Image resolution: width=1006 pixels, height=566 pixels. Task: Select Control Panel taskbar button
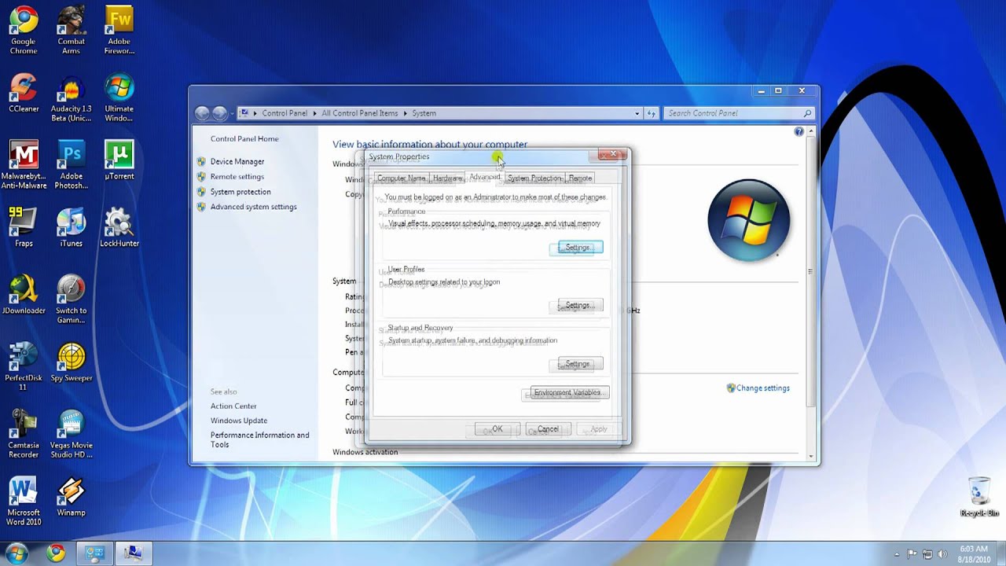tap(95, 553)
